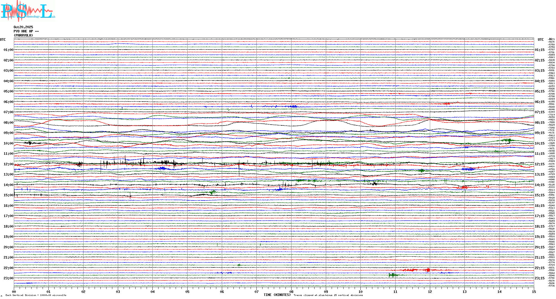Click the TIME (MINUTES) axis title
556x299 pixels.
tap(277, 295)
